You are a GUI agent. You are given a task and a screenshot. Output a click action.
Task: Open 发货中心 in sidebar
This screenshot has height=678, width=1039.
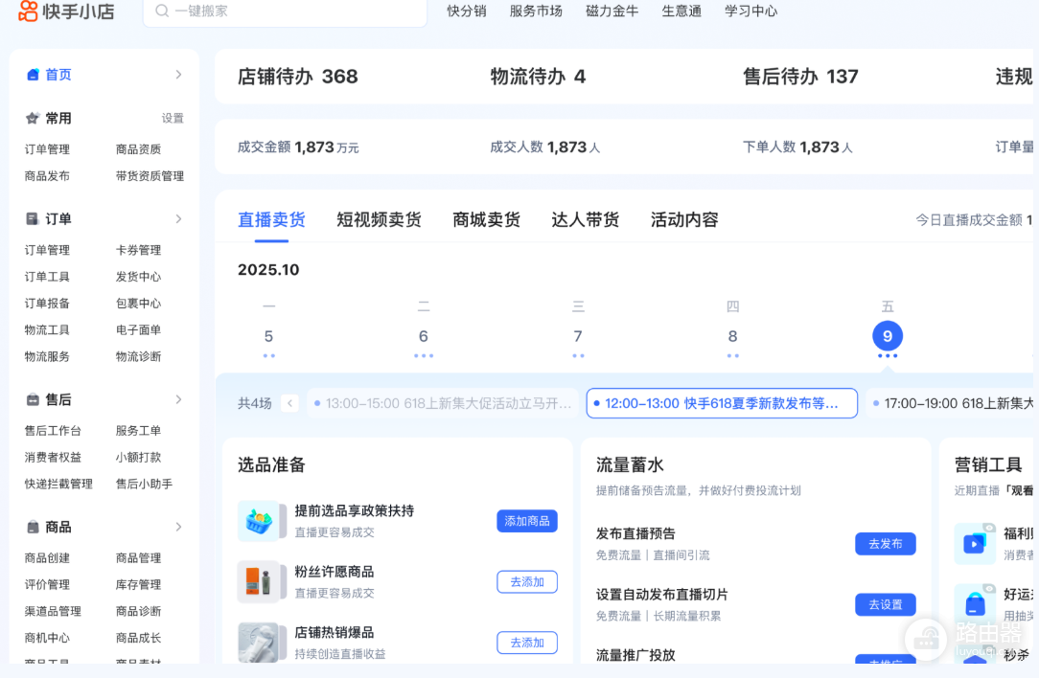138,277
